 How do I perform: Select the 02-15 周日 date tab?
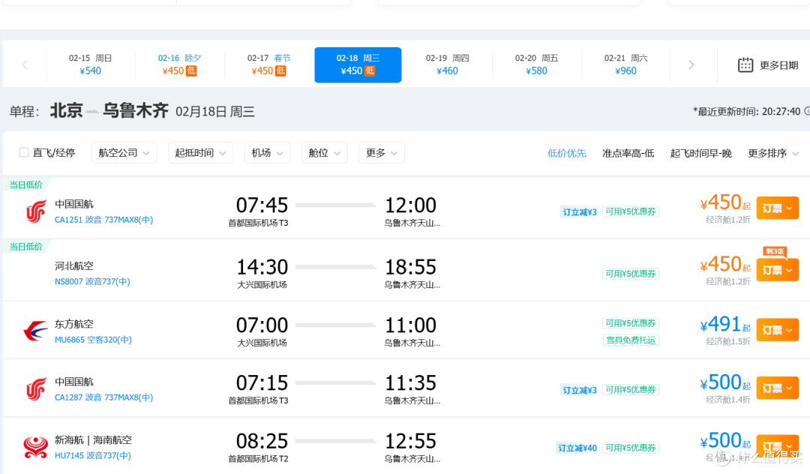pos(91,64)
